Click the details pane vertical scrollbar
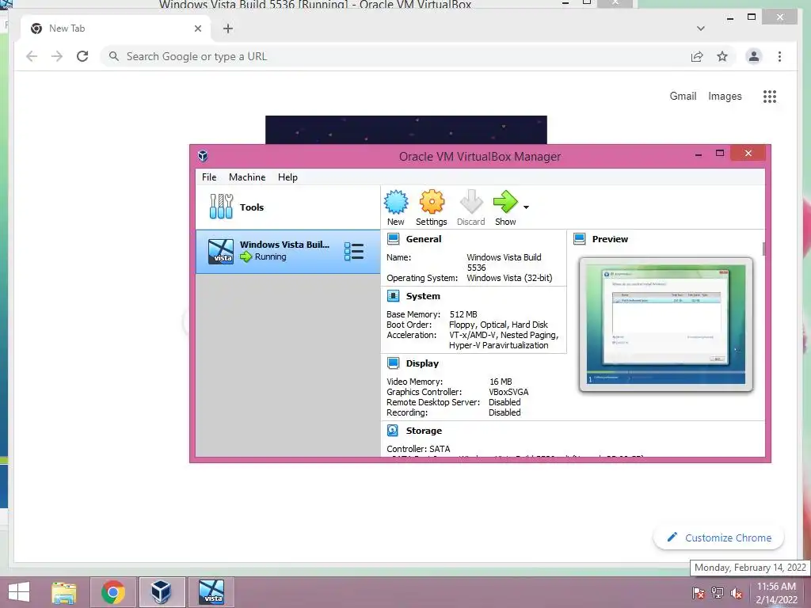The image size is (811, 608). tap(763, 248)
